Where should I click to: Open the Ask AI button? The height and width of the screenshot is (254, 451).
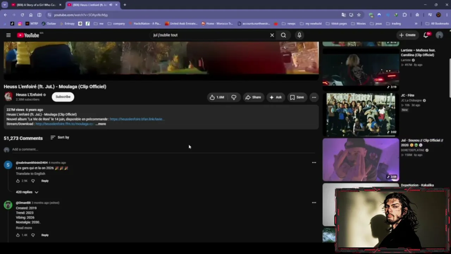(x=276, y=97)
